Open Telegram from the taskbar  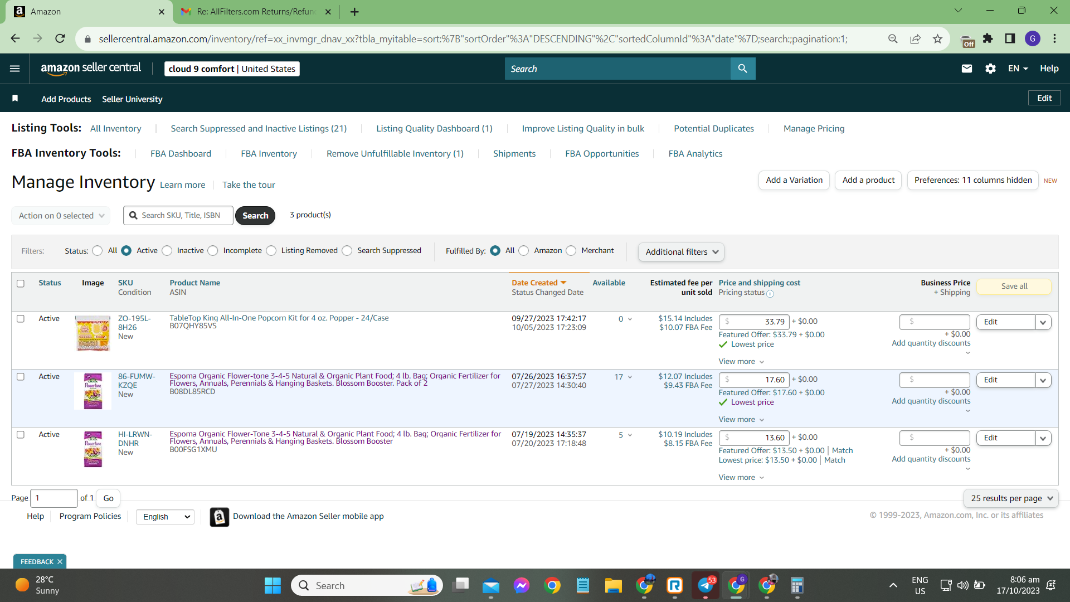click(x=706, y=585)
